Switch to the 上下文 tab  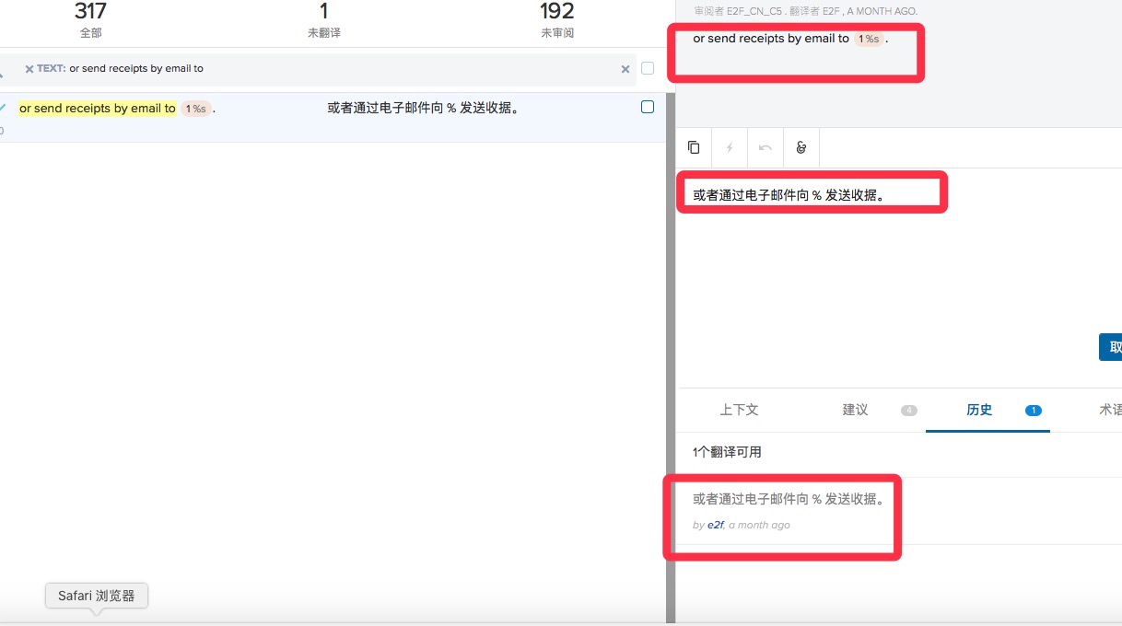(739, 411)
